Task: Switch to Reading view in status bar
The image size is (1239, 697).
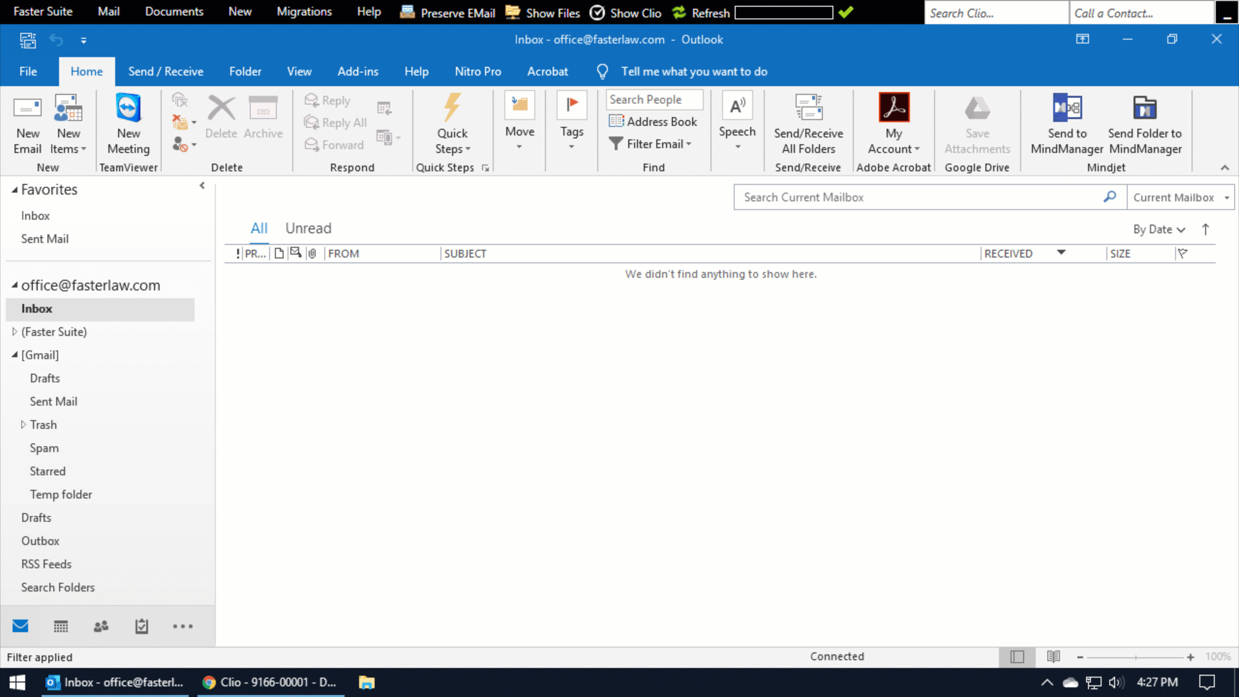Action: click(x=1053, y=657)
